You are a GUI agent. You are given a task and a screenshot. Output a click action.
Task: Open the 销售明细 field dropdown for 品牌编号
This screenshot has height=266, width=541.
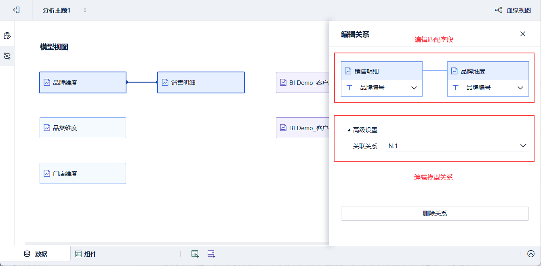(x=414, y=88)
